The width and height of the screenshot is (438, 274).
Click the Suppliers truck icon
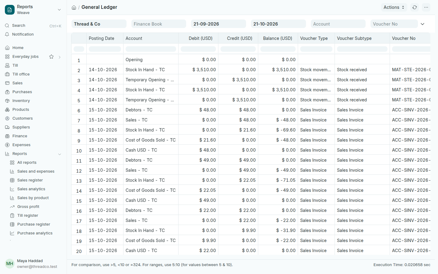[x=7, y=127]
